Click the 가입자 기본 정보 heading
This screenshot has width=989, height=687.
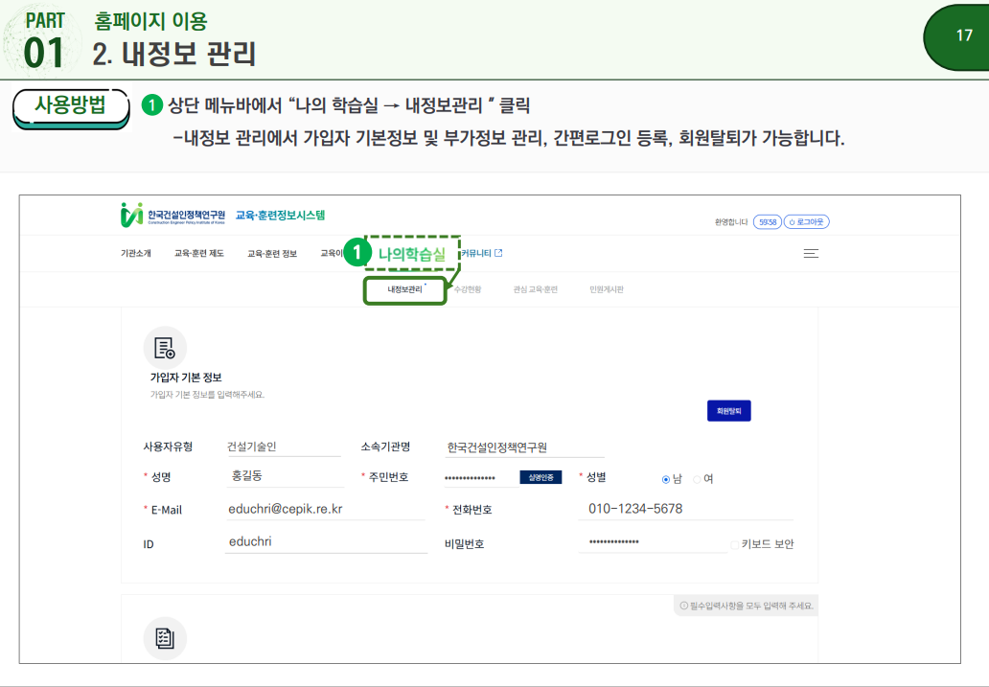(186, 378)
